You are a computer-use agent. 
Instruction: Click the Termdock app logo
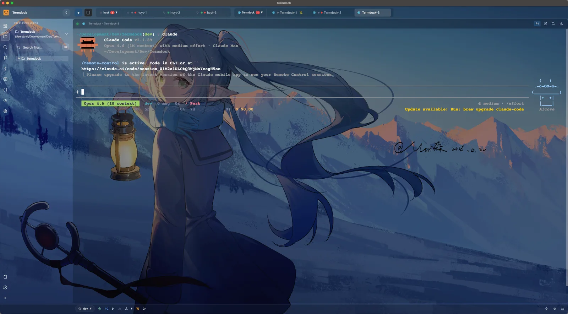pos(6,12)
